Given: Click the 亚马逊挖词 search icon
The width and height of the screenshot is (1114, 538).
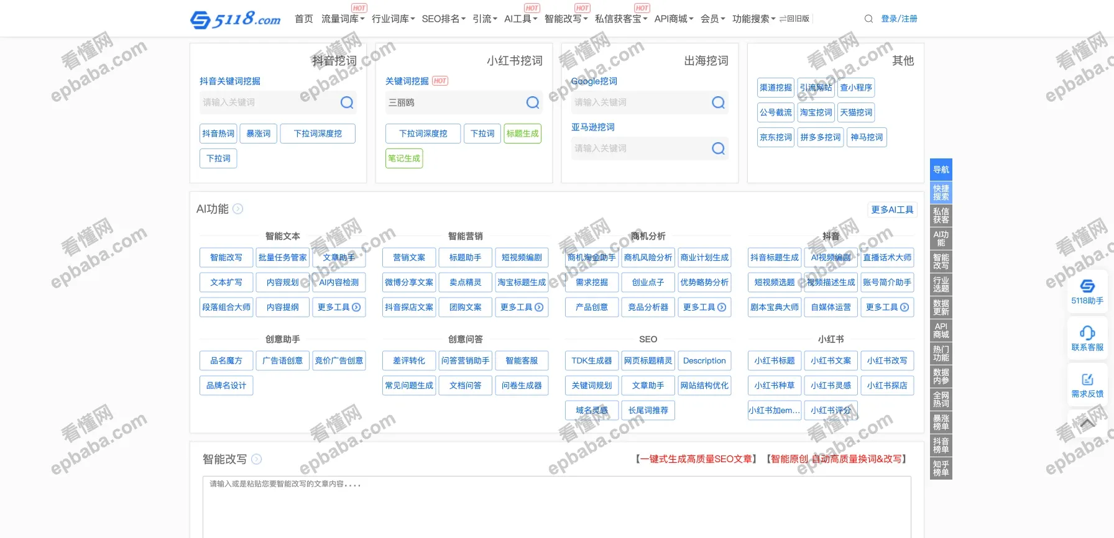Looking at the screenshot, I should point(718,148).
